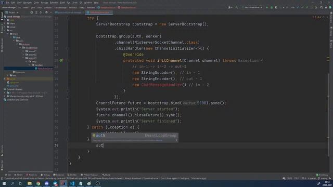The height and width of the screenshot is (187, 333).
Task: Open Scratches and Consoles node
Action: pyautogui.click(x=16, y=100)
